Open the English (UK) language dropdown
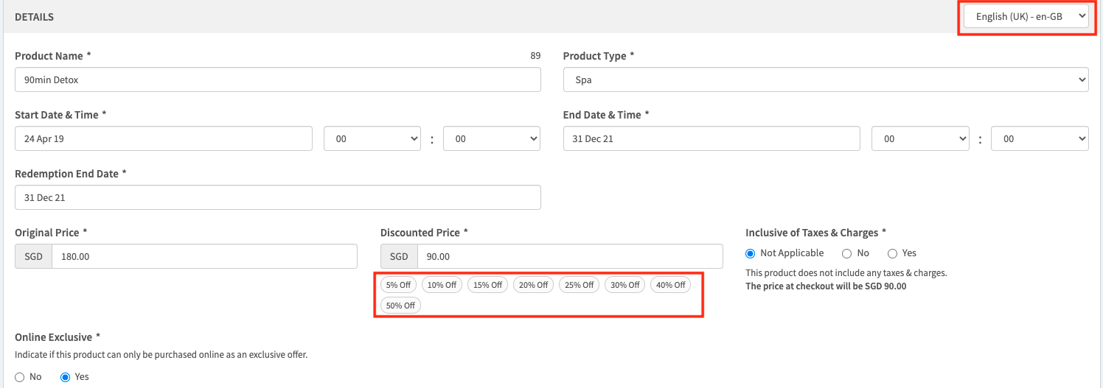Viewport: 1103px width, 388px height. (1026, 16)
